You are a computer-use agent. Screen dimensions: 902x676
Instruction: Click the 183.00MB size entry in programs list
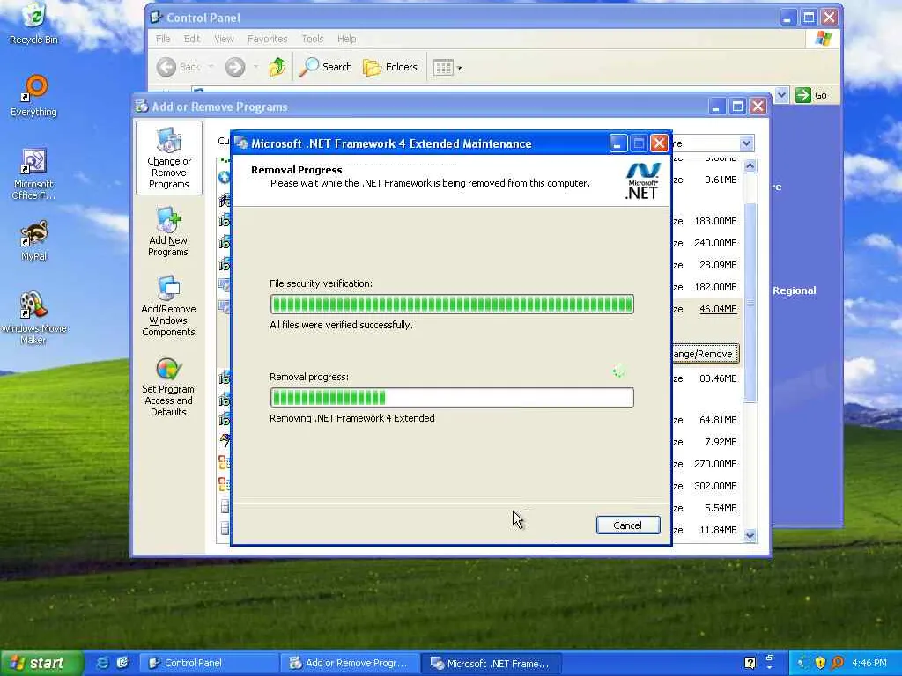(x=715, y=221)
